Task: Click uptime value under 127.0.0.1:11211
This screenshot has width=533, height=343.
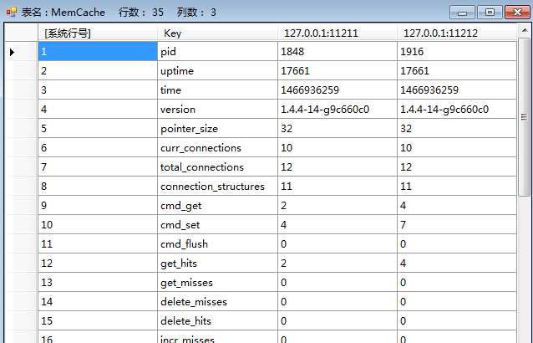Action: [338, 71]
